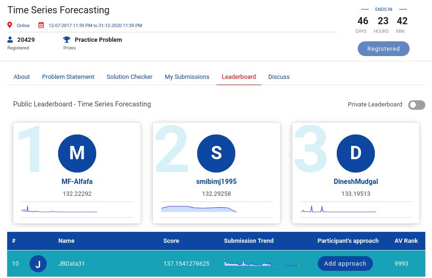Click the red location pin icon
Viewport: 432px width, 278px height.
coord(10,25)
